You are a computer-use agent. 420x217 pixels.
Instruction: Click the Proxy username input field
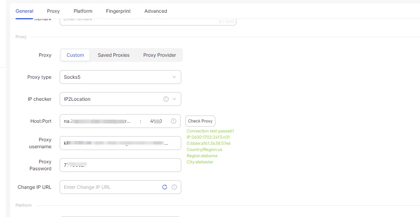[120, 143]
